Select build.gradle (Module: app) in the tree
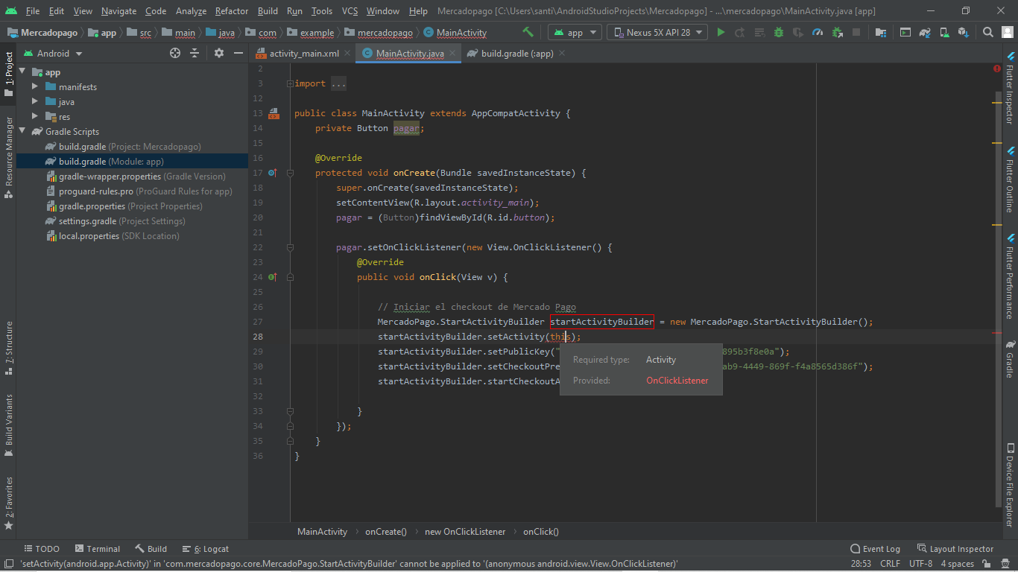Image resolution: width=1018 pixels, height=572 pixels. coord(132,162)
